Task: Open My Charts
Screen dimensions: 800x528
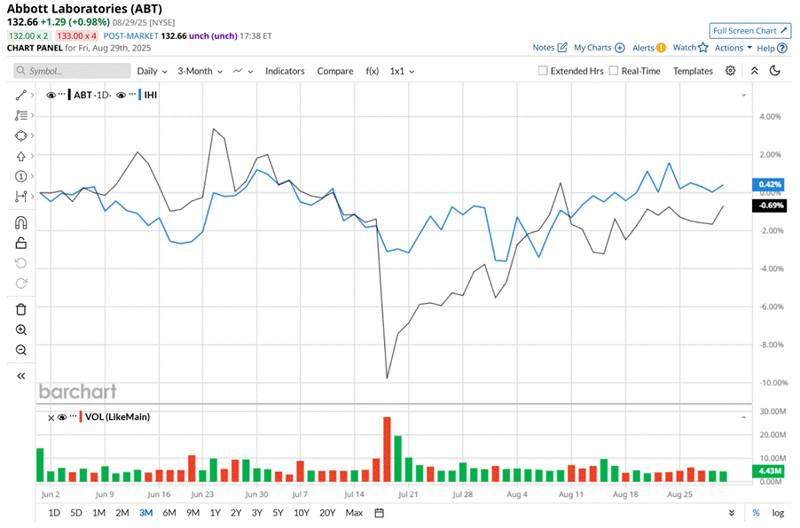Action: [599, 48]
